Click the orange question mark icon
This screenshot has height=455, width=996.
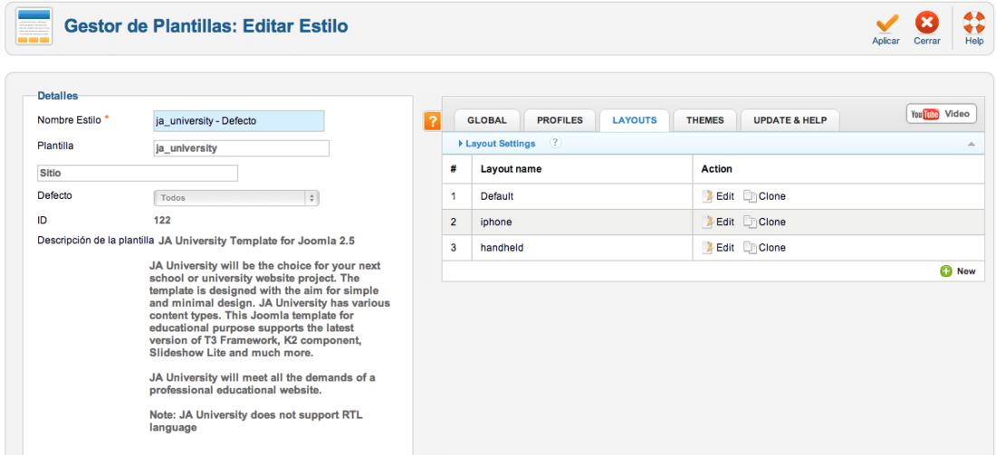(x=432, y=121)
